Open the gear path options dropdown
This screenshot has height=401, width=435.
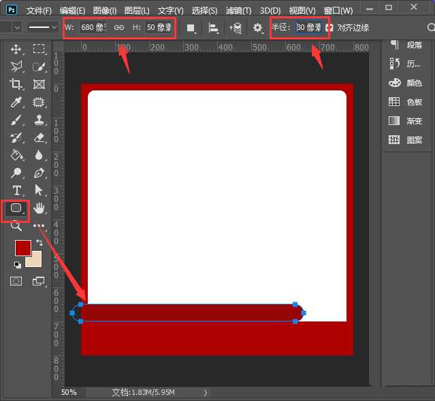coord(258,28)
